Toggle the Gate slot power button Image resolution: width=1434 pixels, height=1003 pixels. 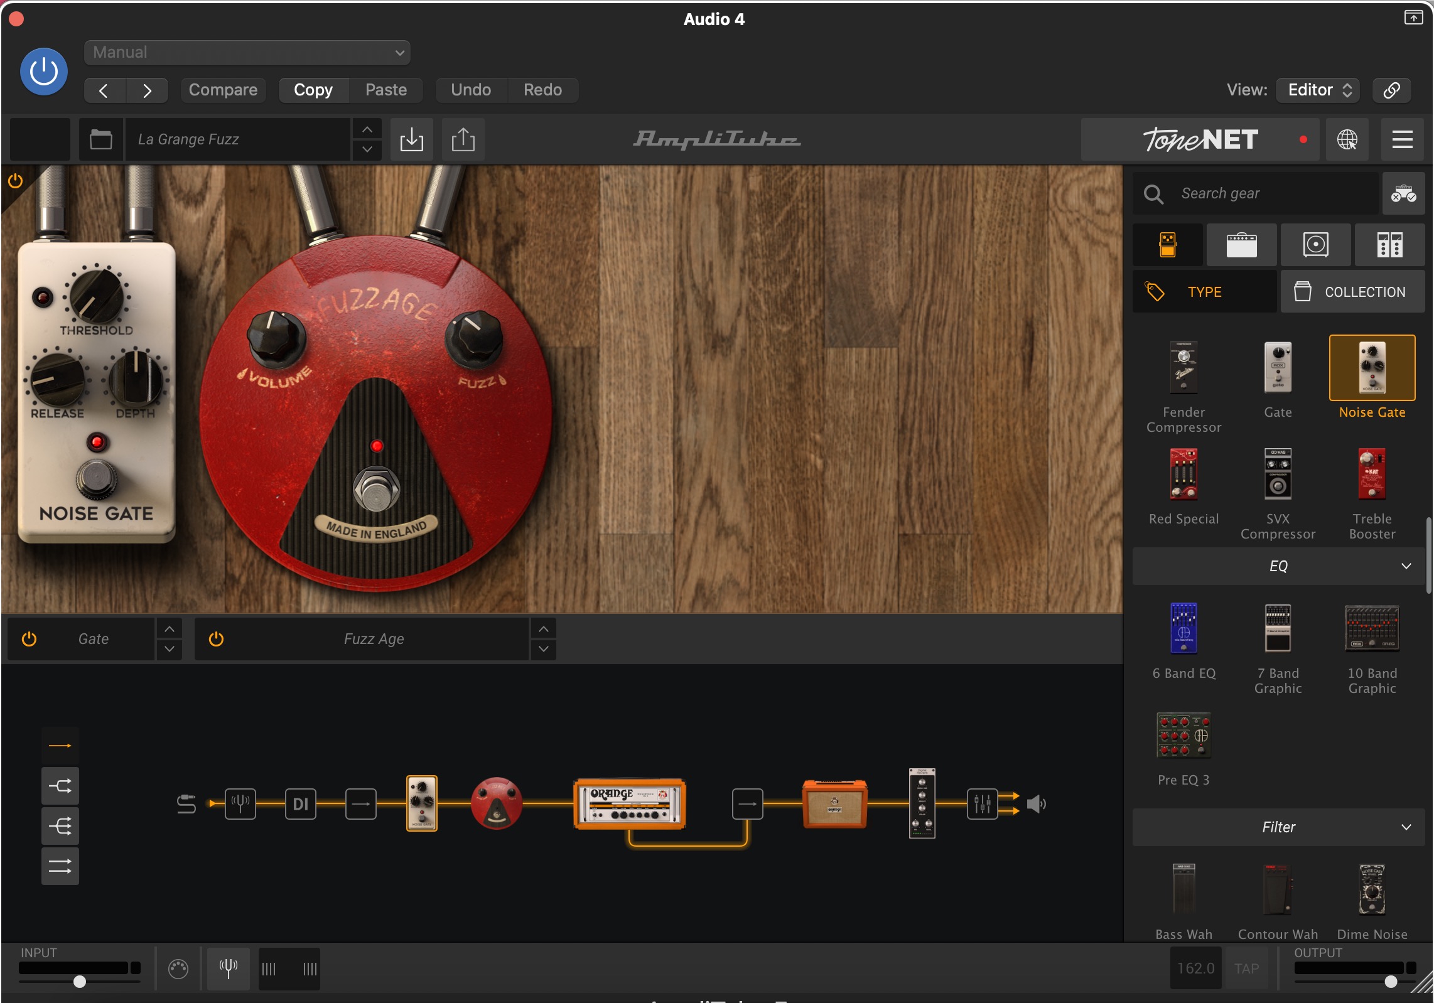click(x=29, y=639)
